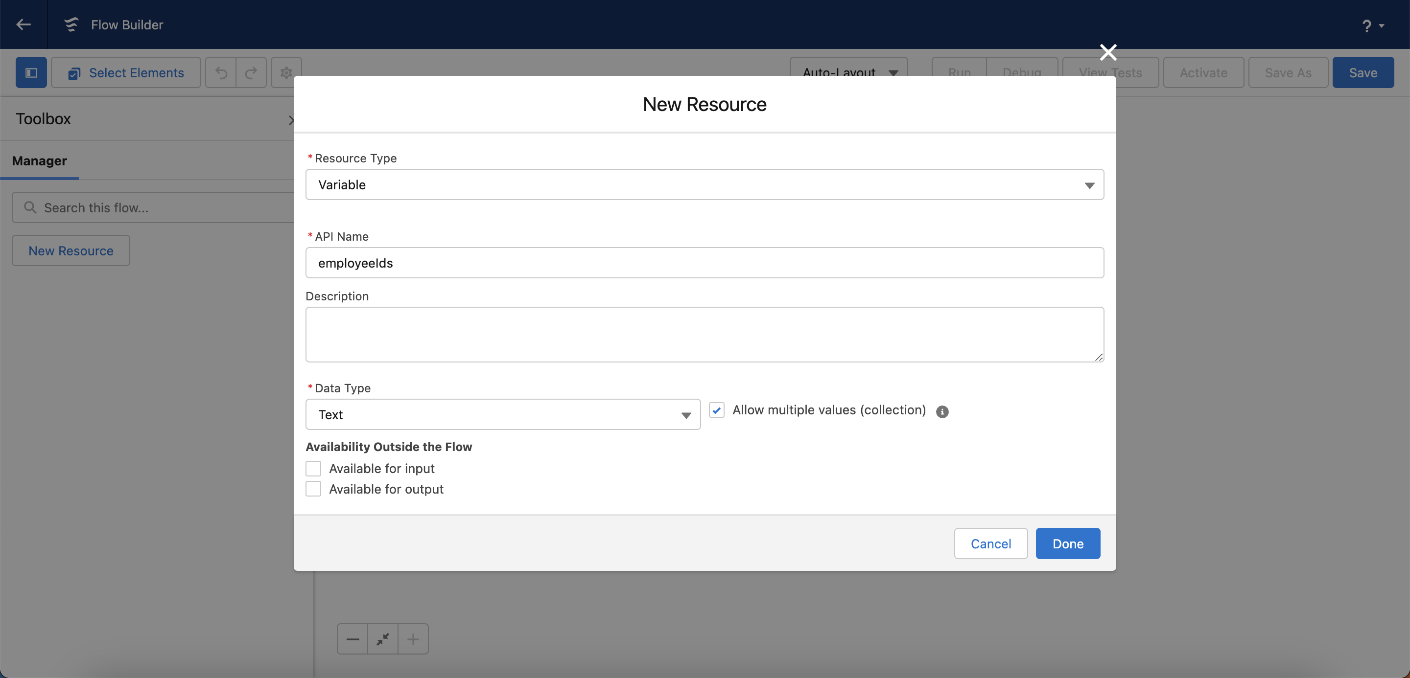Click the redo arrow icon
The width and height of the screenshot is (1410, 678).
[x=251, y=73]
